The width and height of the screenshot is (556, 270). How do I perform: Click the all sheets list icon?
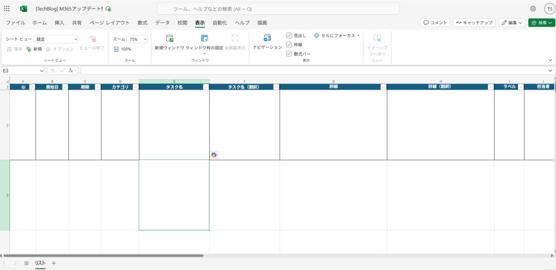pyautogui.click(x=26, y=263)
